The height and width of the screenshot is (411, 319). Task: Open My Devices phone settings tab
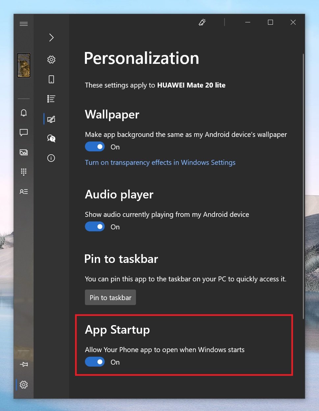pyautogui.click(x=51, y=79)
